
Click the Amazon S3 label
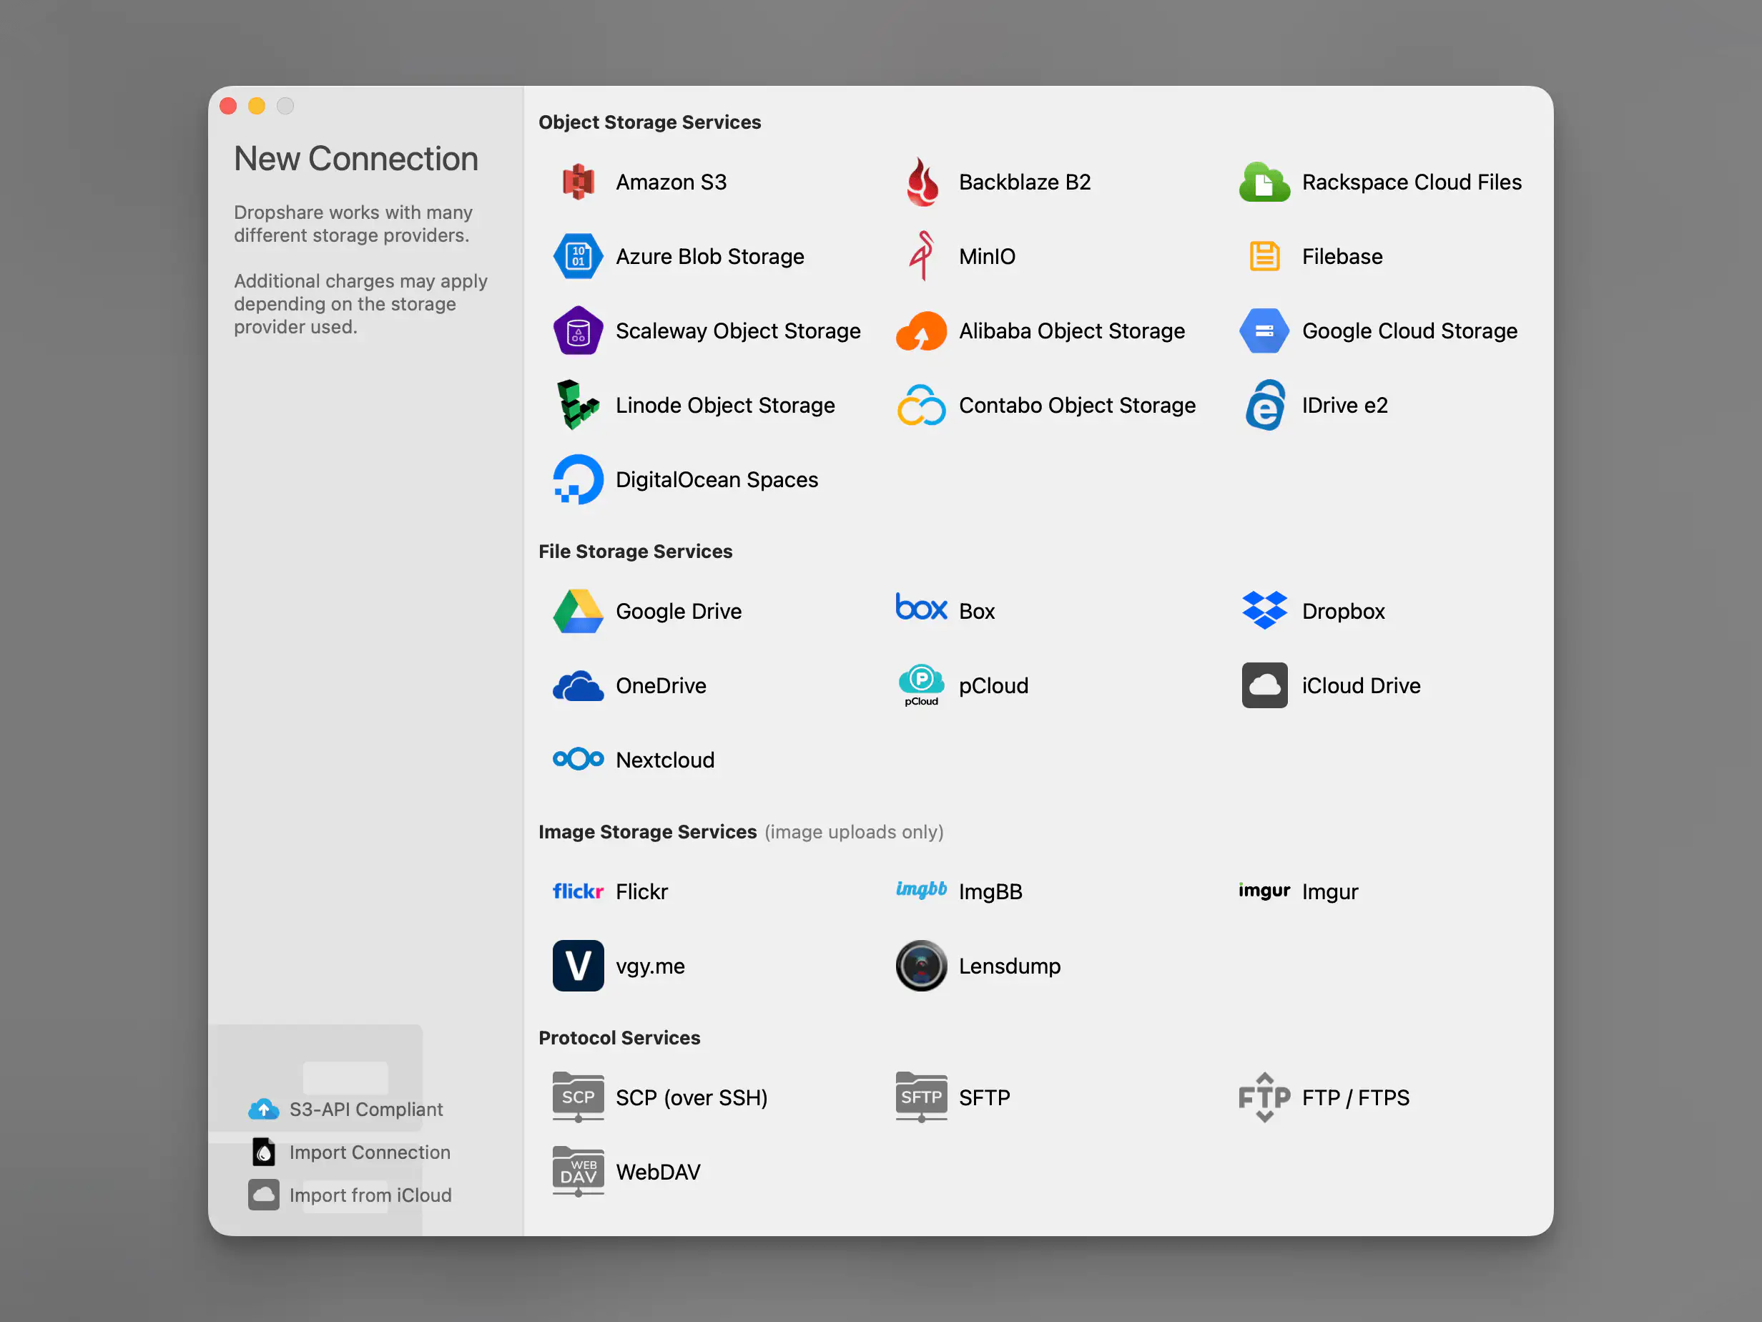[x=671, y=182]
